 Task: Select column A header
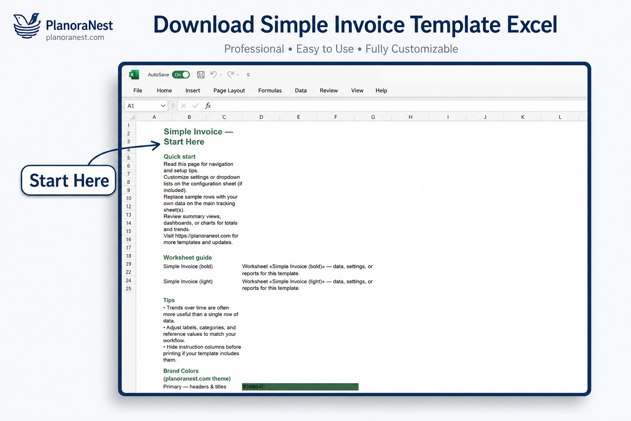(154, 117)
